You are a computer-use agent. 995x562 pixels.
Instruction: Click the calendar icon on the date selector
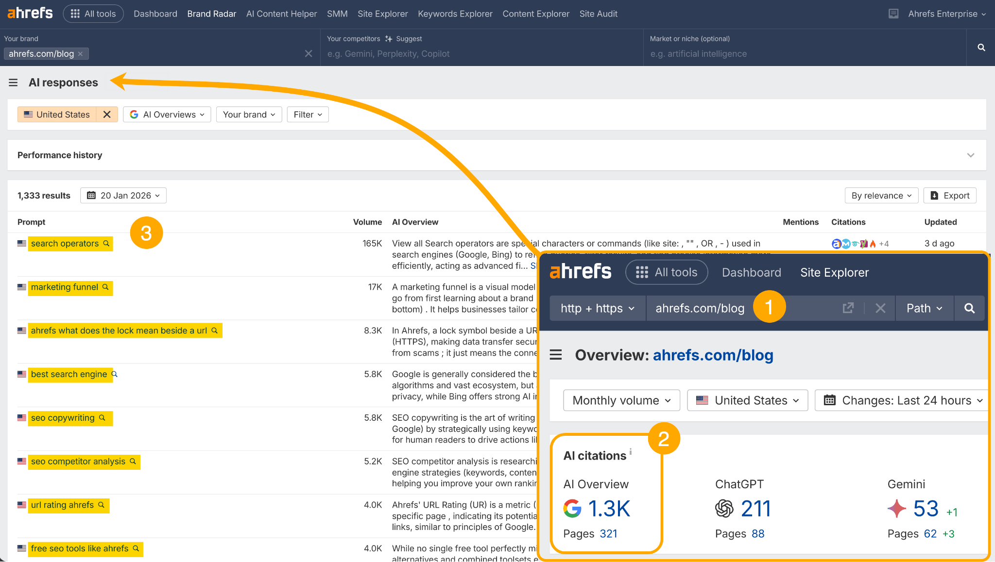coord(91,195)
